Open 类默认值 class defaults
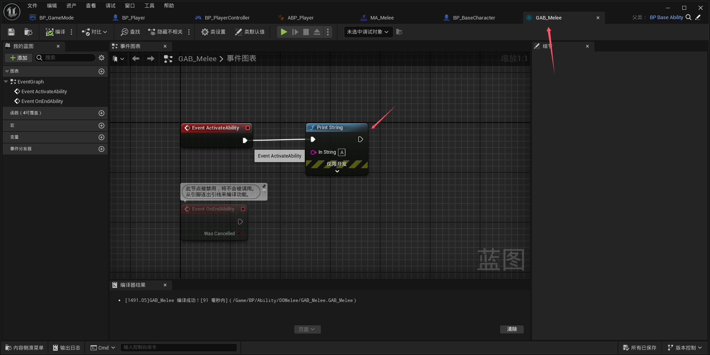 (250, 32)
